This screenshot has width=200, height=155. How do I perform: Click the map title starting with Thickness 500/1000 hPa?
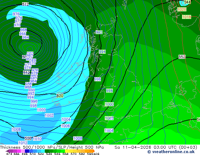point(52,147)
